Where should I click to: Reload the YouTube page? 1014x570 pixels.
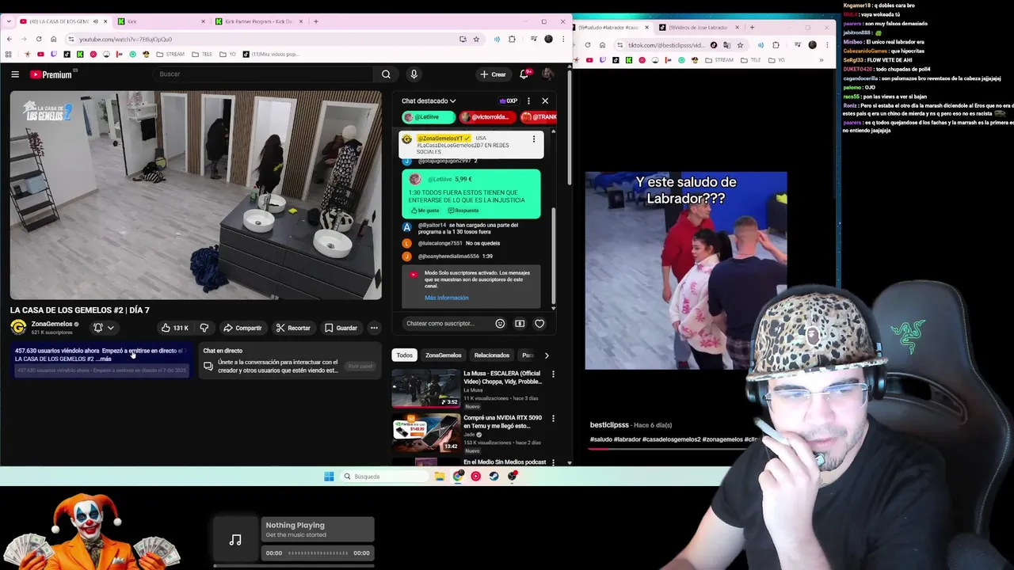click(39, 39)
